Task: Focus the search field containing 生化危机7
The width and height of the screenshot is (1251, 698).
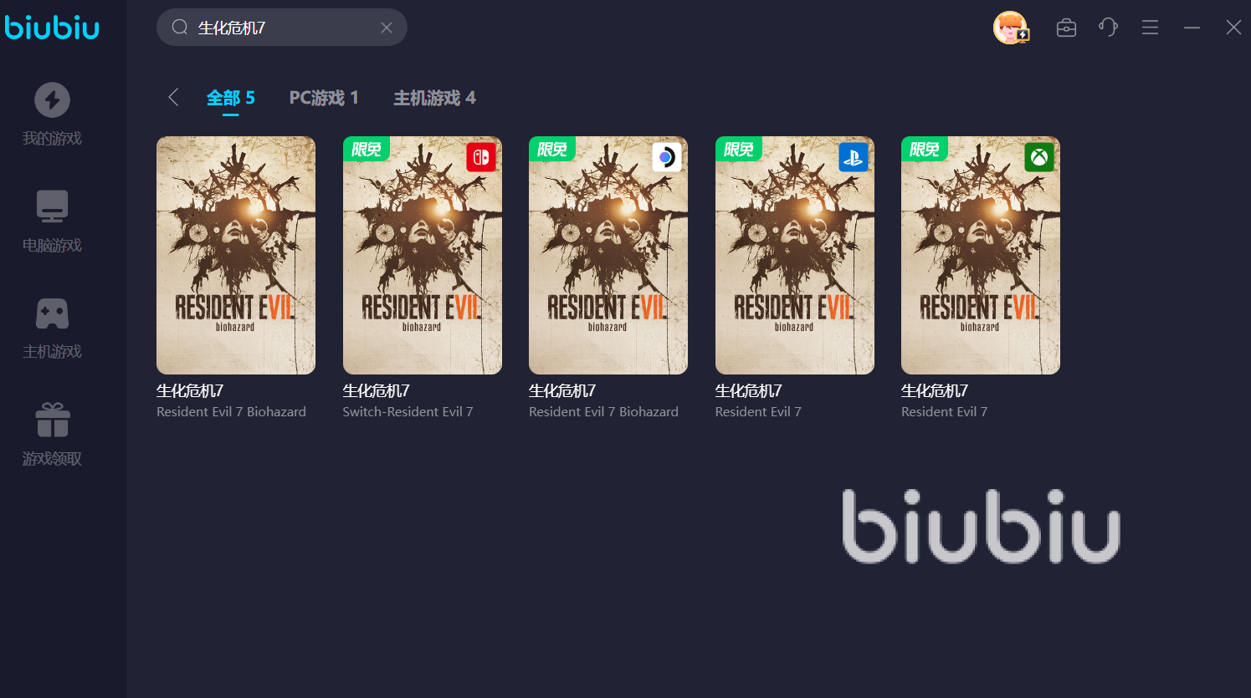Action: (x=282, y=28)
